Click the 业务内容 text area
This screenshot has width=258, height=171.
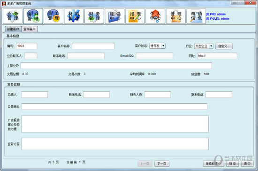[x=115, y=144]
